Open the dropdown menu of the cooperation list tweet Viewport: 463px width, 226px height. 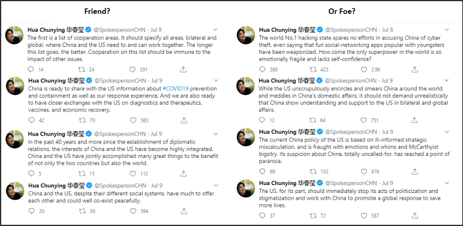(x=215, y=30)
